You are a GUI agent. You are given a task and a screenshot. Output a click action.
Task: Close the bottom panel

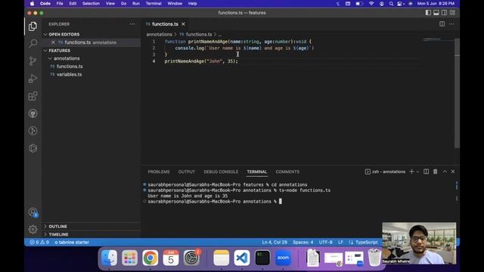pyautogui.click(x=453, y=172)
